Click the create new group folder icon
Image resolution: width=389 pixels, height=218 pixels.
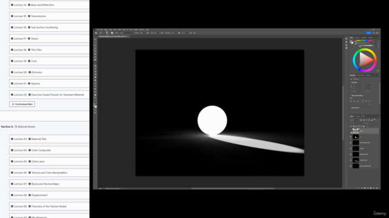371,188
